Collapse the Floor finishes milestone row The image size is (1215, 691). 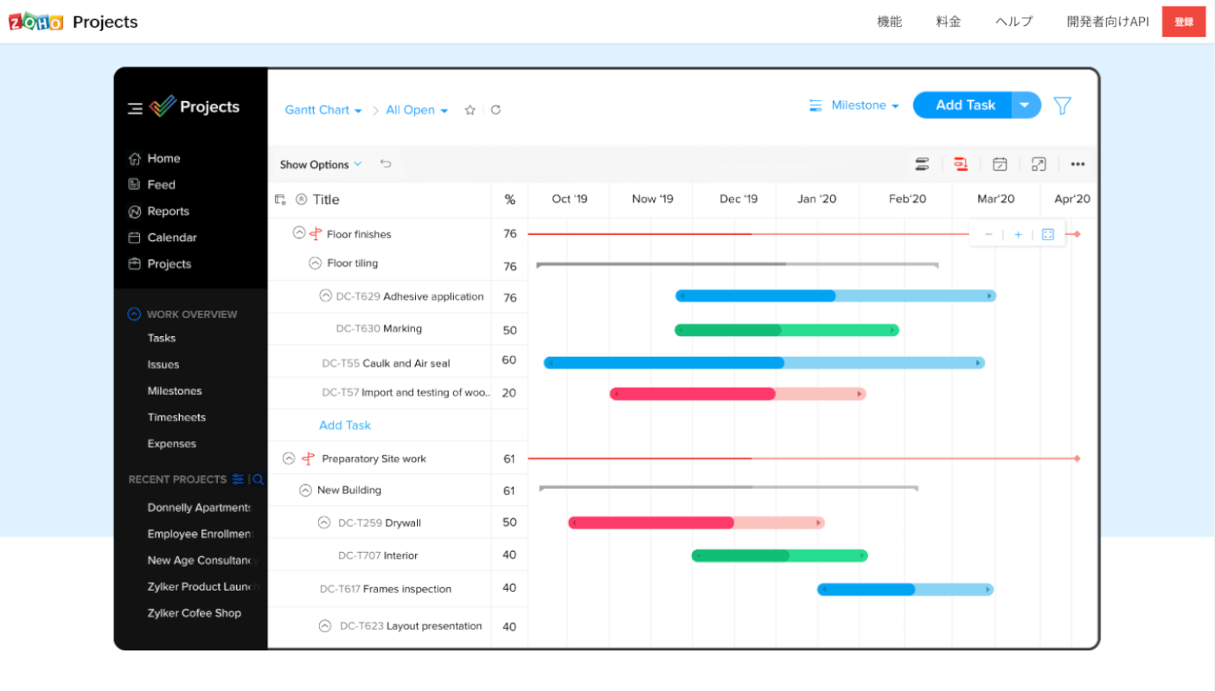[299, 233]
